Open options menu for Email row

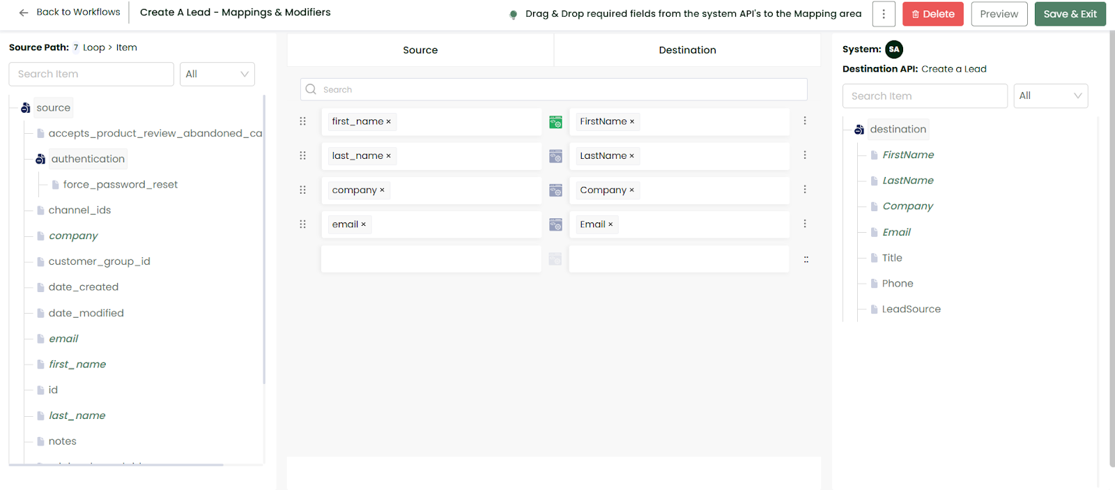[x=805, y=223]
